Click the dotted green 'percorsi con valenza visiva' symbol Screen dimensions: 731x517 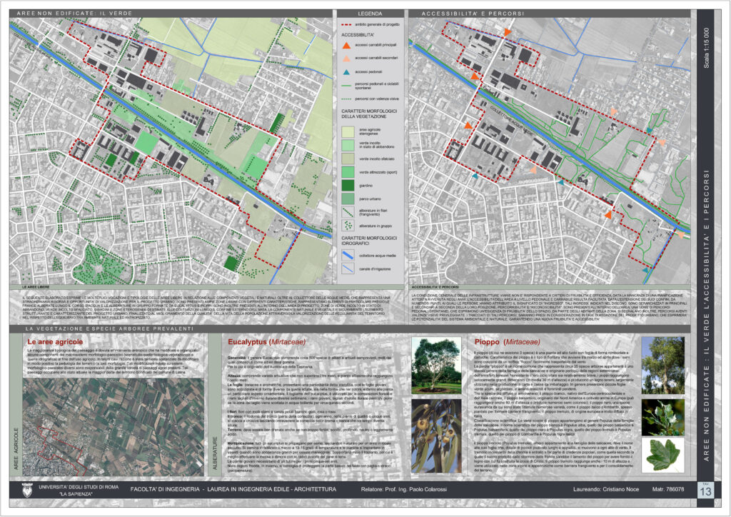pyautogui.click(x=346, y=99)
